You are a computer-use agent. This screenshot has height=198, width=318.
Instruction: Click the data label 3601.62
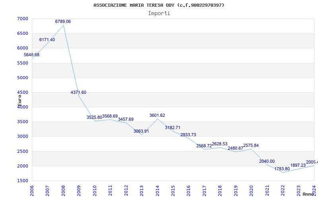[x=157, y=115]
